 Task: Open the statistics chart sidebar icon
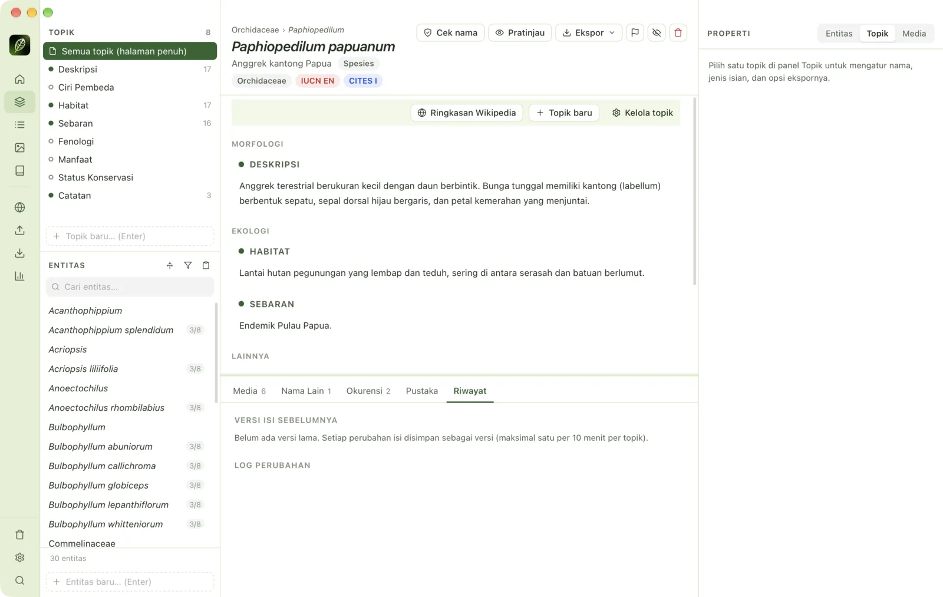19,276
